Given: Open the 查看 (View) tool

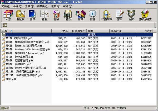Looking at the screenshot, I should click(45, 15).
